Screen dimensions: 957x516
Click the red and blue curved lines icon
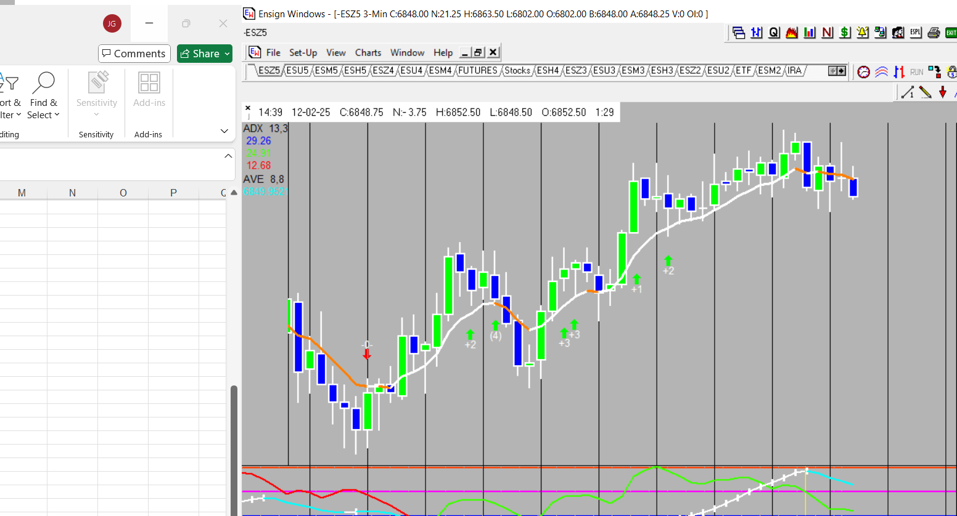click(x=882, y=72)
